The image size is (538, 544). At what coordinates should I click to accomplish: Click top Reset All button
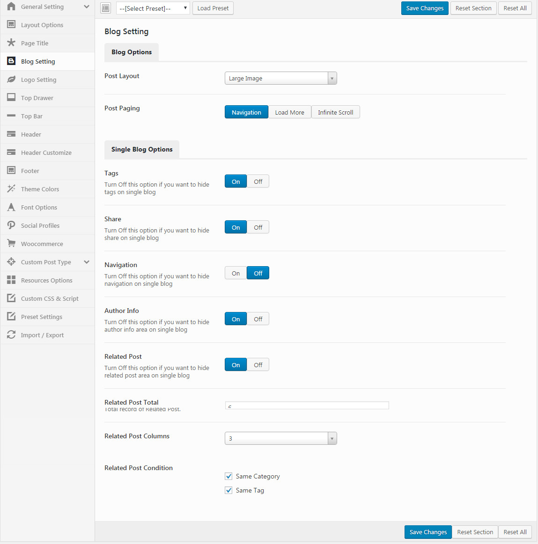(515, 8)
